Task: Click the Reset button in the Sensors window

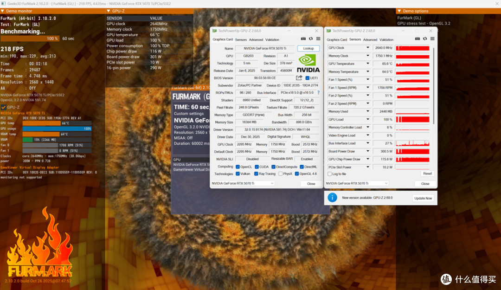Action: [427, 174]
